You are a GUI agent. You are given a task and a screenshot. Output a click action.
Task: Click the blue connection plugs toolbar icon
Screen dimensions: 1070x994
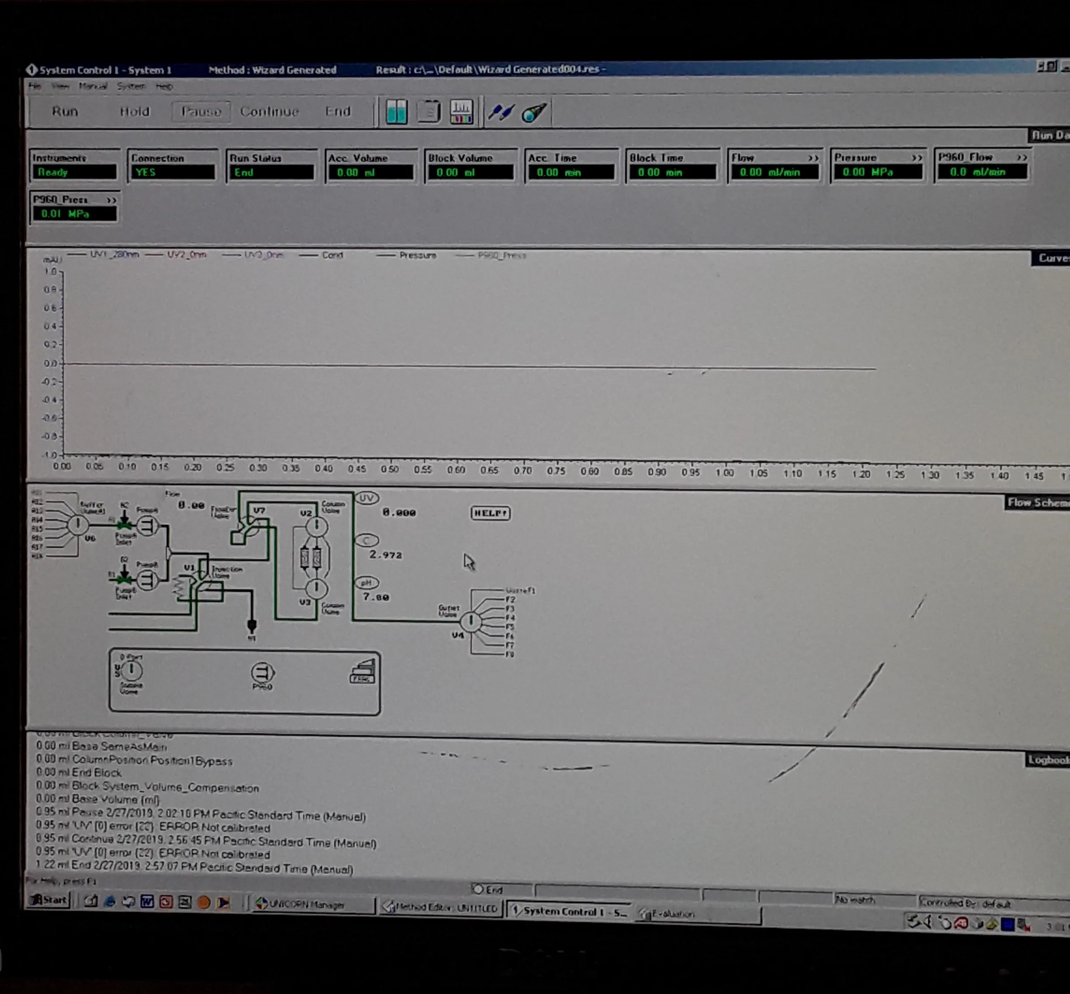501,112
